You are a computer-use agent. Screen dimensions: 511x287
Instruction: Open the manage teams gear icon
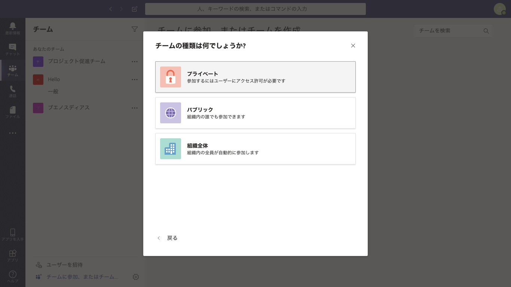coord(136,277)
